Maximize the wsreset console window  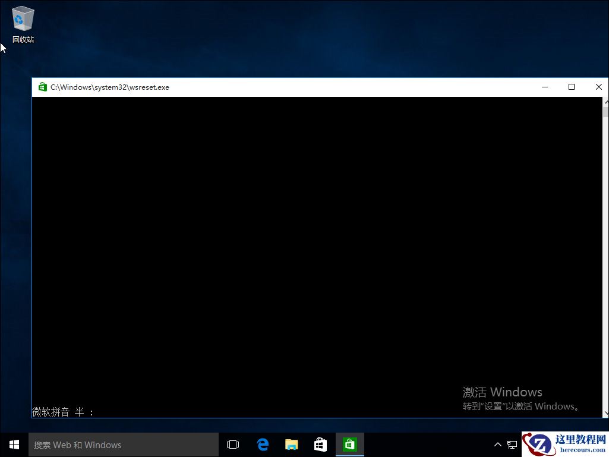point(572,87)
